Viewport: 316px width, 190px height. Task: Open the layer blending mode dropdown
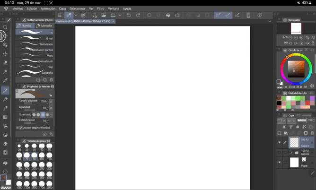click(x=291, y=121)
